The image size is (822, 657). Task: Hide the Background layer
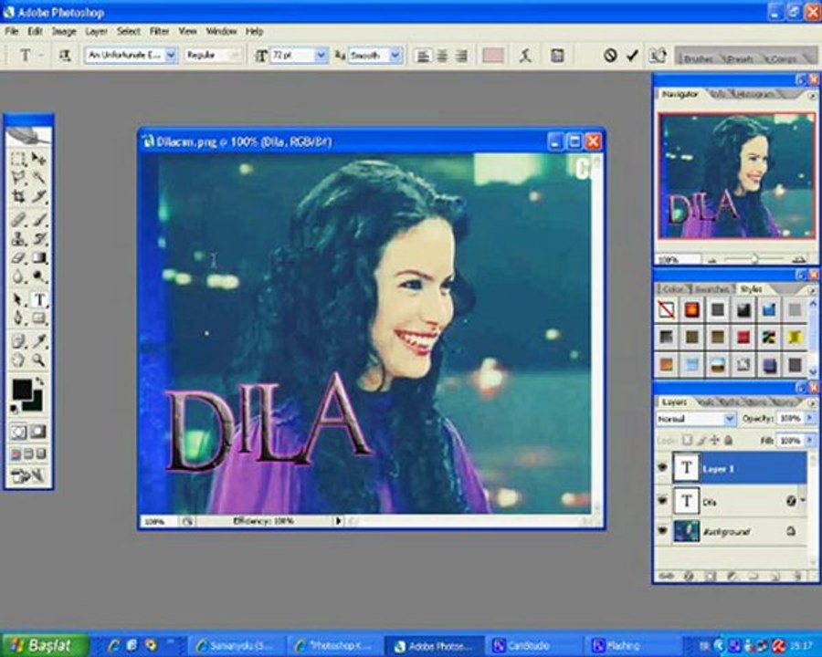(x=663, y=530)
